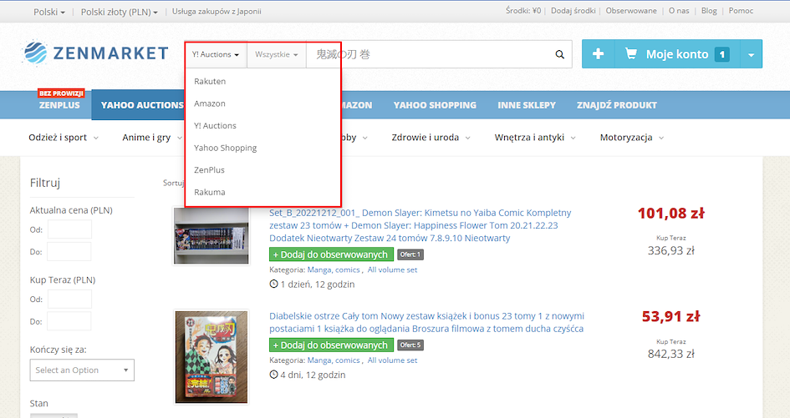Click the Ofert: 5 badge
Viewport: 790px width, 418px height.
click(x=410, y=345)
